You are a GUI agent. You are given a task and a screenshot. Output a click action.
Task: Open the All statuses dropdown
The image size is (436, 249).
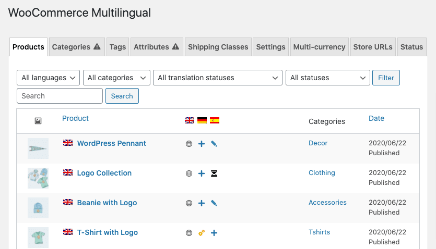328,78
